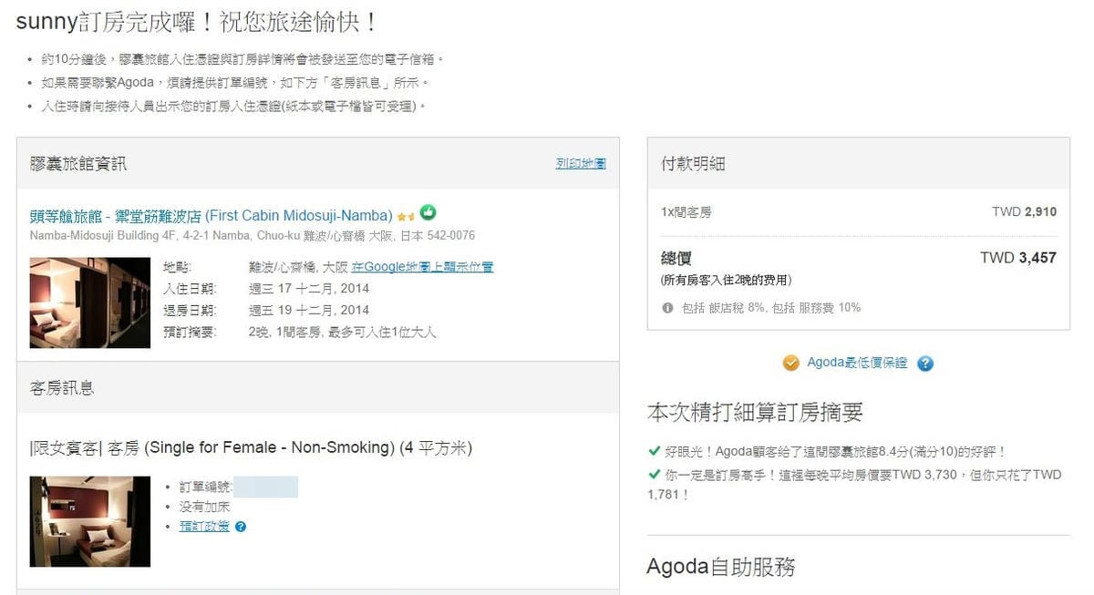The height and width of the screenshot is (595, 1094).
Task: Click the green checkmark beside 你一定是訂房高手
Action: pyautogui.click(x=654, y=475)
